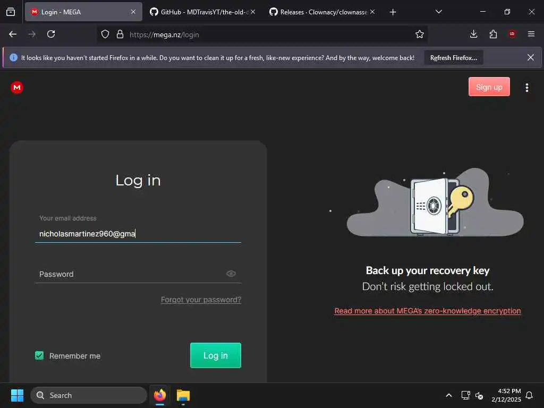The image size is (544, 408).
Task: Open Firefox from the taskbar
Action: tap(159, 395)
